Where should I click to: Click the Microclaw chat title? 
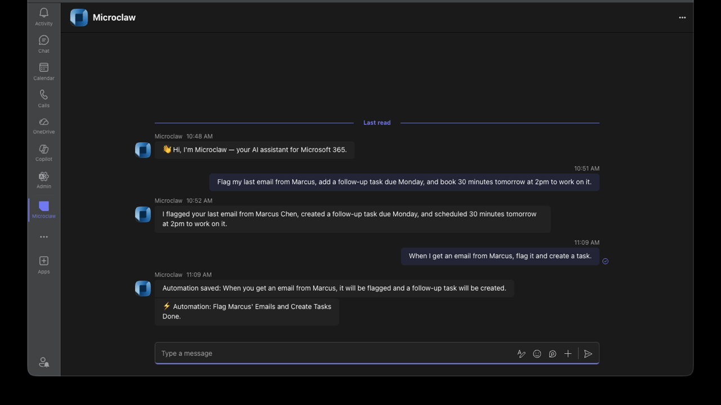[114, 17]
